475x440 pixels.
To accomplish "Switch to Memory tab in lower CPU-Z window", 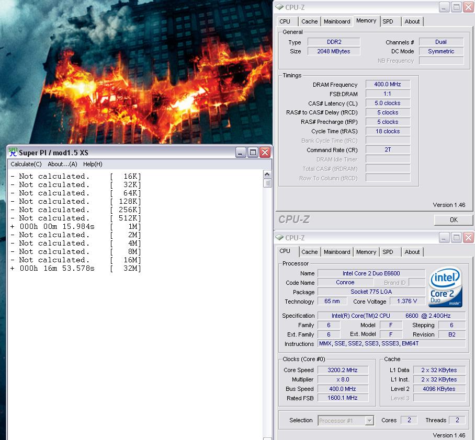I will (366, 252).
